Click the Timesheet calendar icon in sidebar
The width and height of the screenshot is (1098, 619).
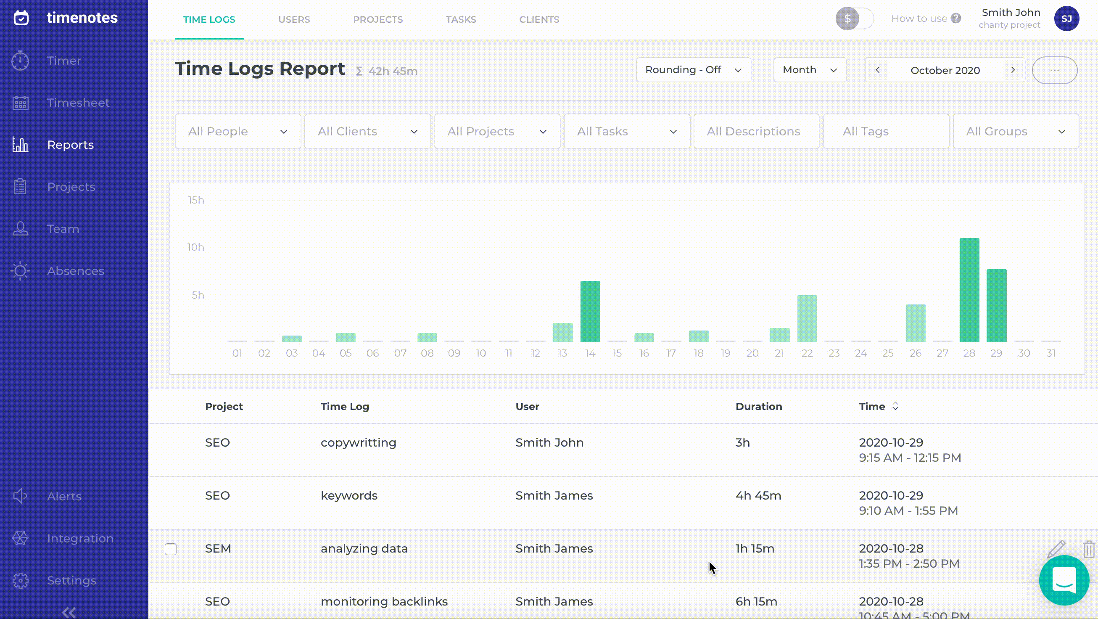(20, 103)
